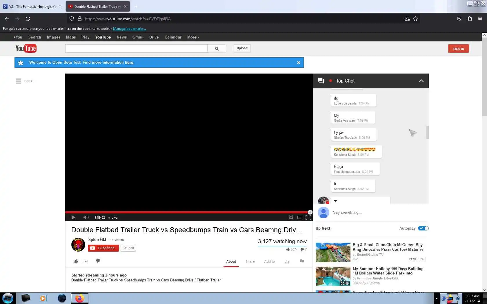Select the Images menu item

[x=54, y=37]
